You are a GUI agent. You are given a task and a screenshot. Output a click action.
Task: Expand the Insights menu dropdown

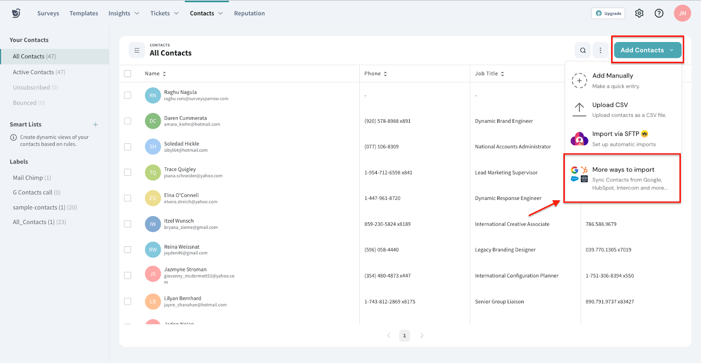[x=124, y=13]
